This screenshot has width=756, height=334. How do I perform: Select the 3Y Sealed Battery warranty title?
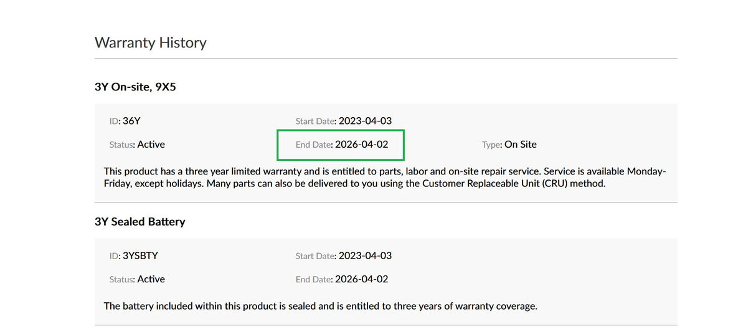click(x=139, y=221)
